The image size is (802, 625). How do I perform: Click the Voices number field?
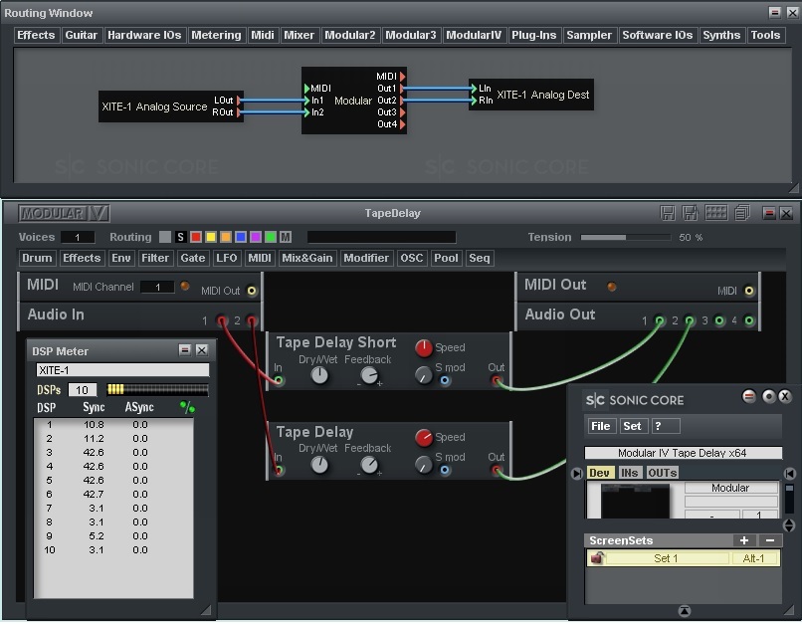(78, 238)
